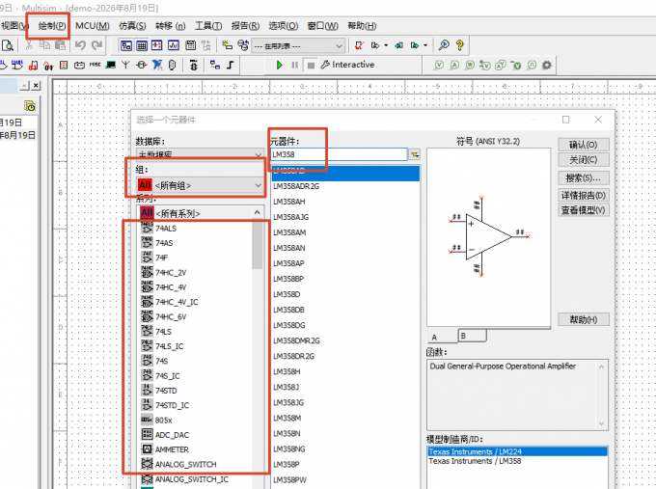
Task: Start simulation with the green Run button
Action: [280, 65]
